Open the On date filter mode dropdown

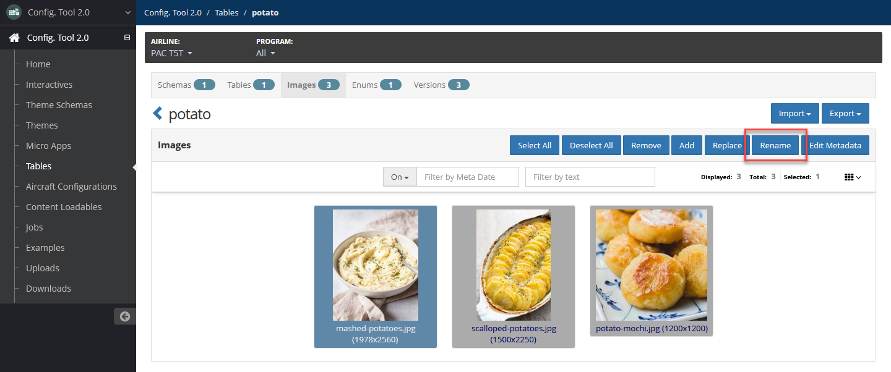coord(400,177)
